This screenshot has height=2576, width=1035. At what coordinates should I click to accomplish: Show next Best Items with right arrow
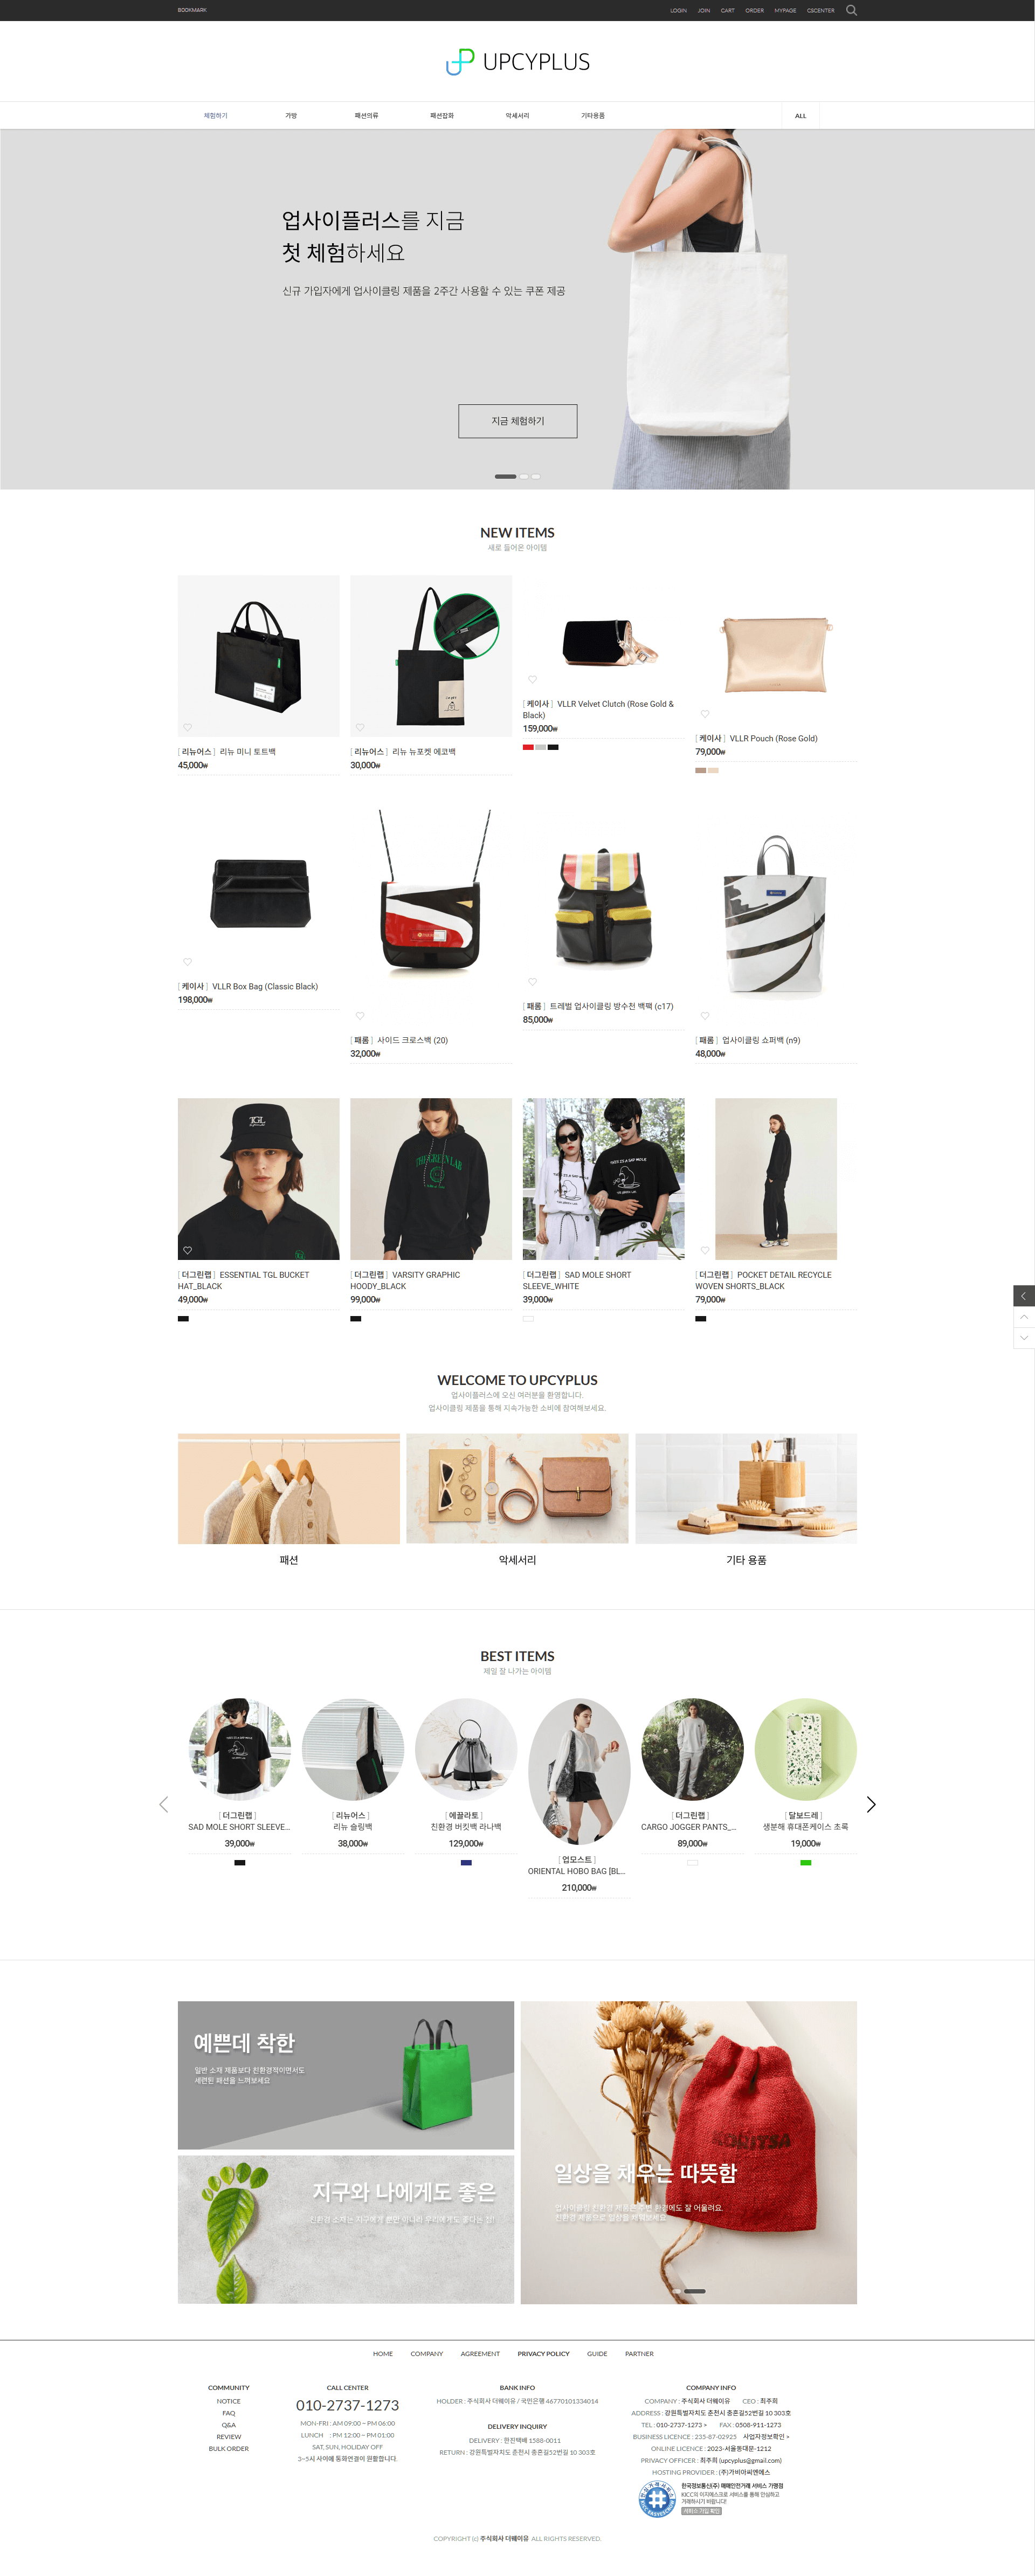click(871, 1804)
